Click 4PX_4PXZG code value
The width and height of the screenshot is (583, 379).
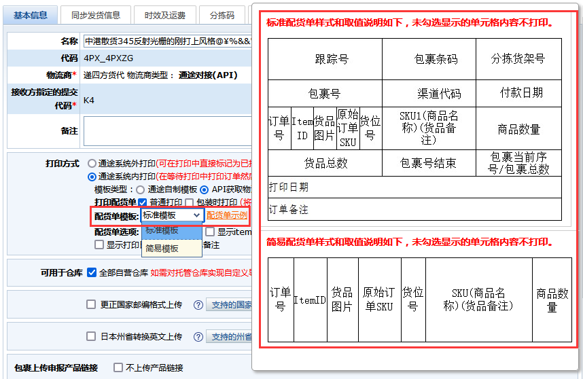pyautogui.click(x=108, y=58)
